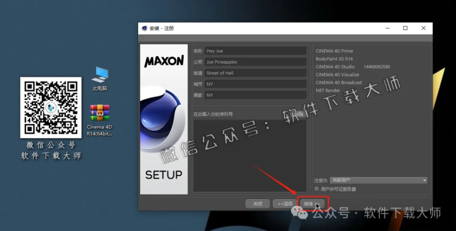Select NET Render in list
The height and width of the screenshot is (231, 456).
[328, 90]
